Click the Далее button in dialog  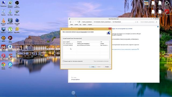click(99, 67)
